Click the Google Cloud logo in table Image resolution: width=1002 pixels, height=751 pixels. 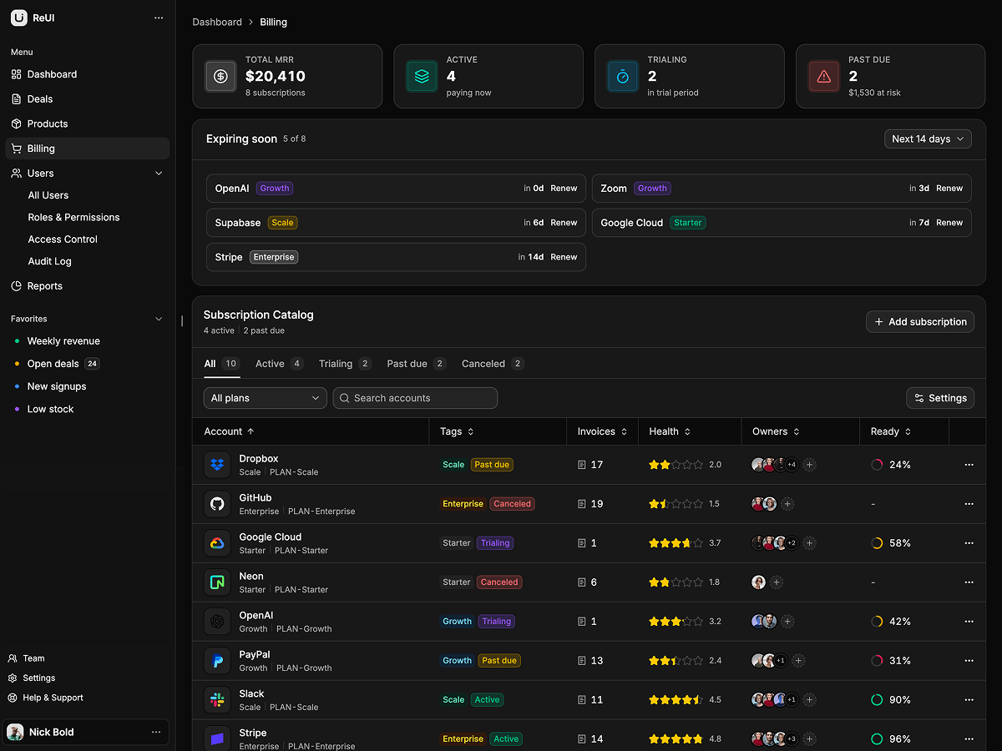[x=217, y=543]
